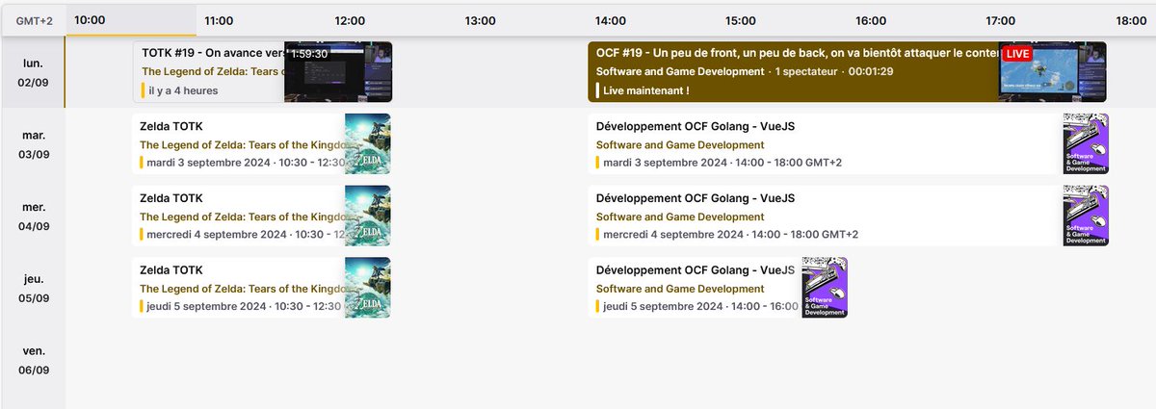Click the Zelda cover art for mercredi 4 septembre
Viewport: 1156px width, 409px height.
click(368, 216)
